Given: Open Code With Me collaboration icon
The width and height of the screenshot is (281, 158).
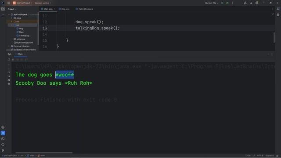Looking at the screenshot, I should pyautogui.click(x=245, y=3).
